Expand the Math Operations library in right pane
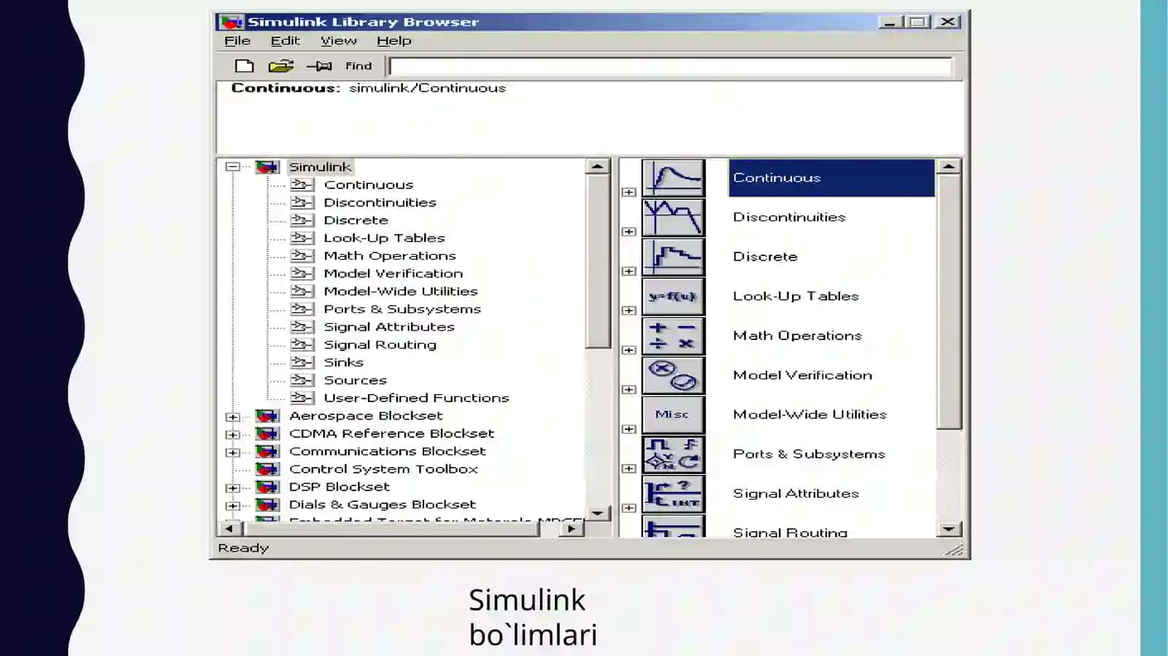Viewport: 1168px width, 656px height. coord(629,350)
